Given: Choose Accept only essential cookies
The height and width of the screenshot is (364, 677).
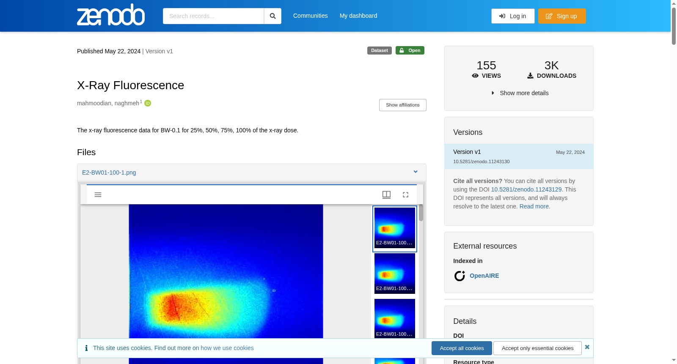Looking at the screenshot, I should coord(537,348).
